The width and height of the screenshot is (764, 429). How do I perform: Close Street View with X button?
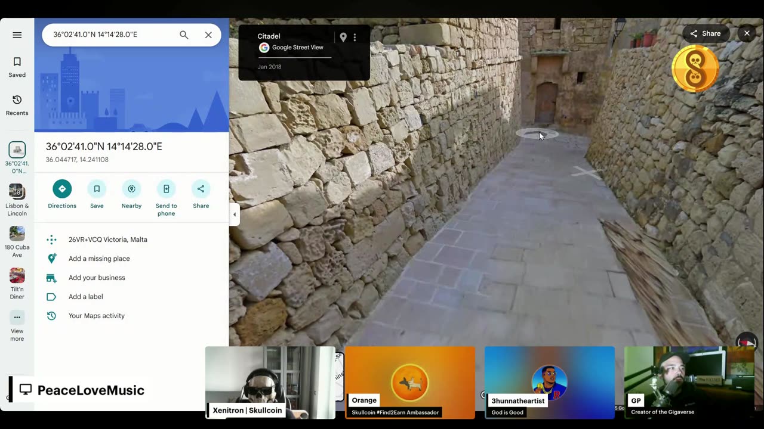747,33
